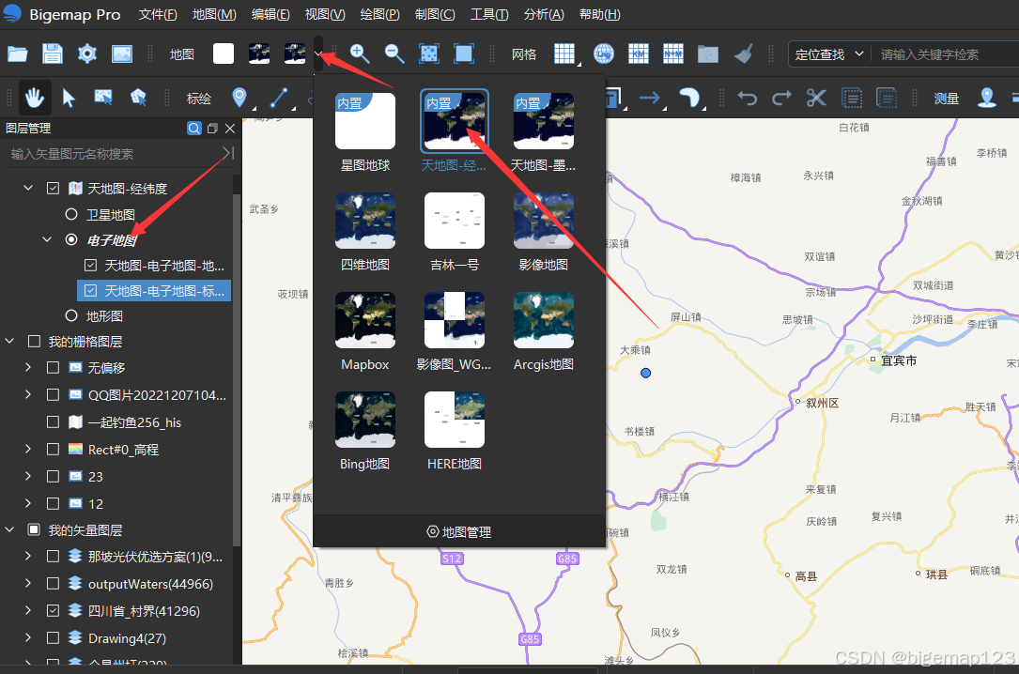Open map source dropdown arrow in toolbar
Viewport: 1019px width, 674px height.
318,54
